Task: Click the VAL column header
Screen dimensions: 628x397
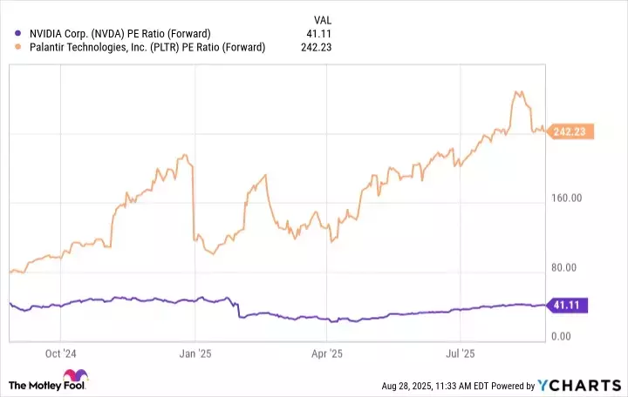Action: [x=321, y=19]
